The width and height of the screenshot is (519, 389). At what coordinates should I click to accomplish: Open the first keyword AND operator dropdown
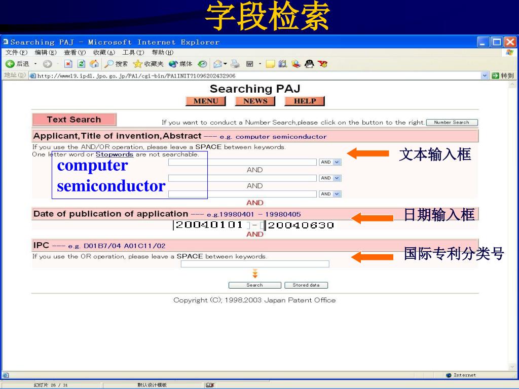(337, 162)
